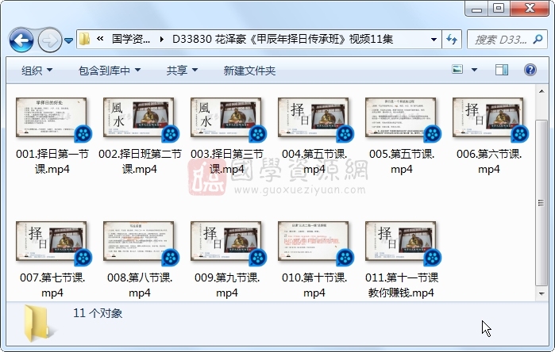Open the recent locations dropdown arrow
Viewport: 555px width, 352px height.
click(68, 40)
